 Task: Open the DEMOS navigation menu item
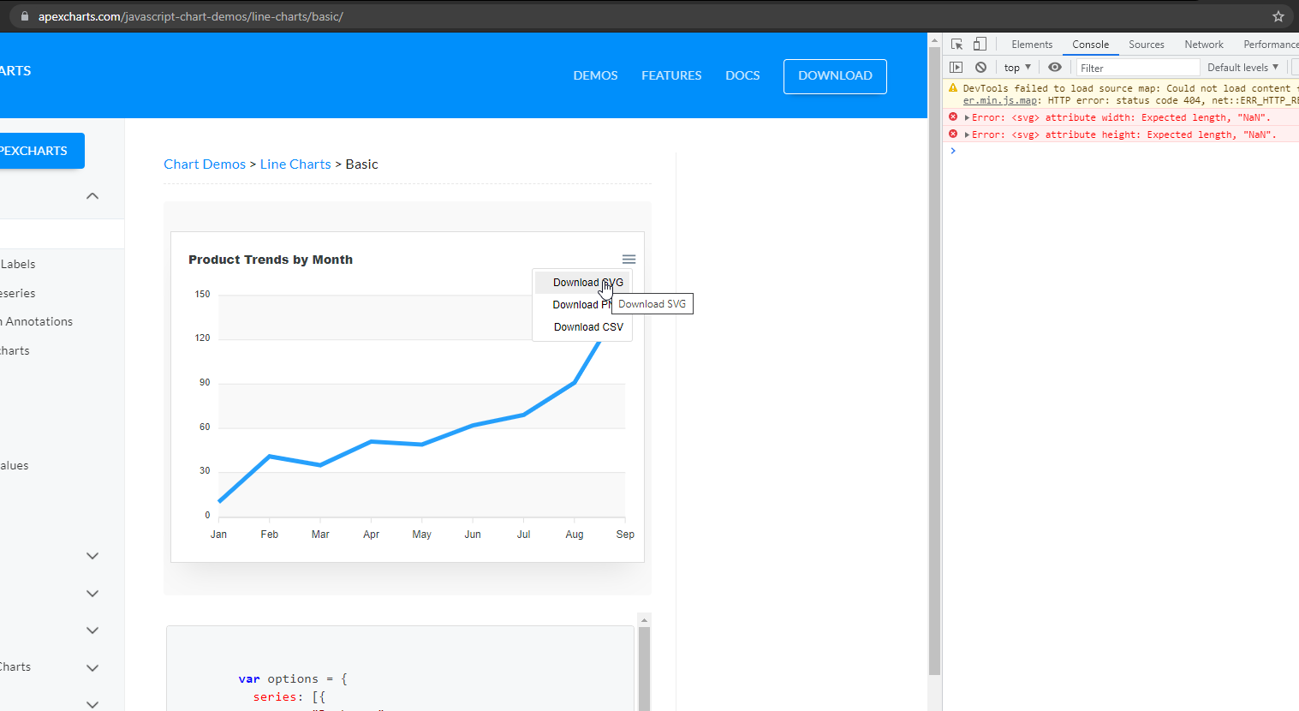point(595,75)
